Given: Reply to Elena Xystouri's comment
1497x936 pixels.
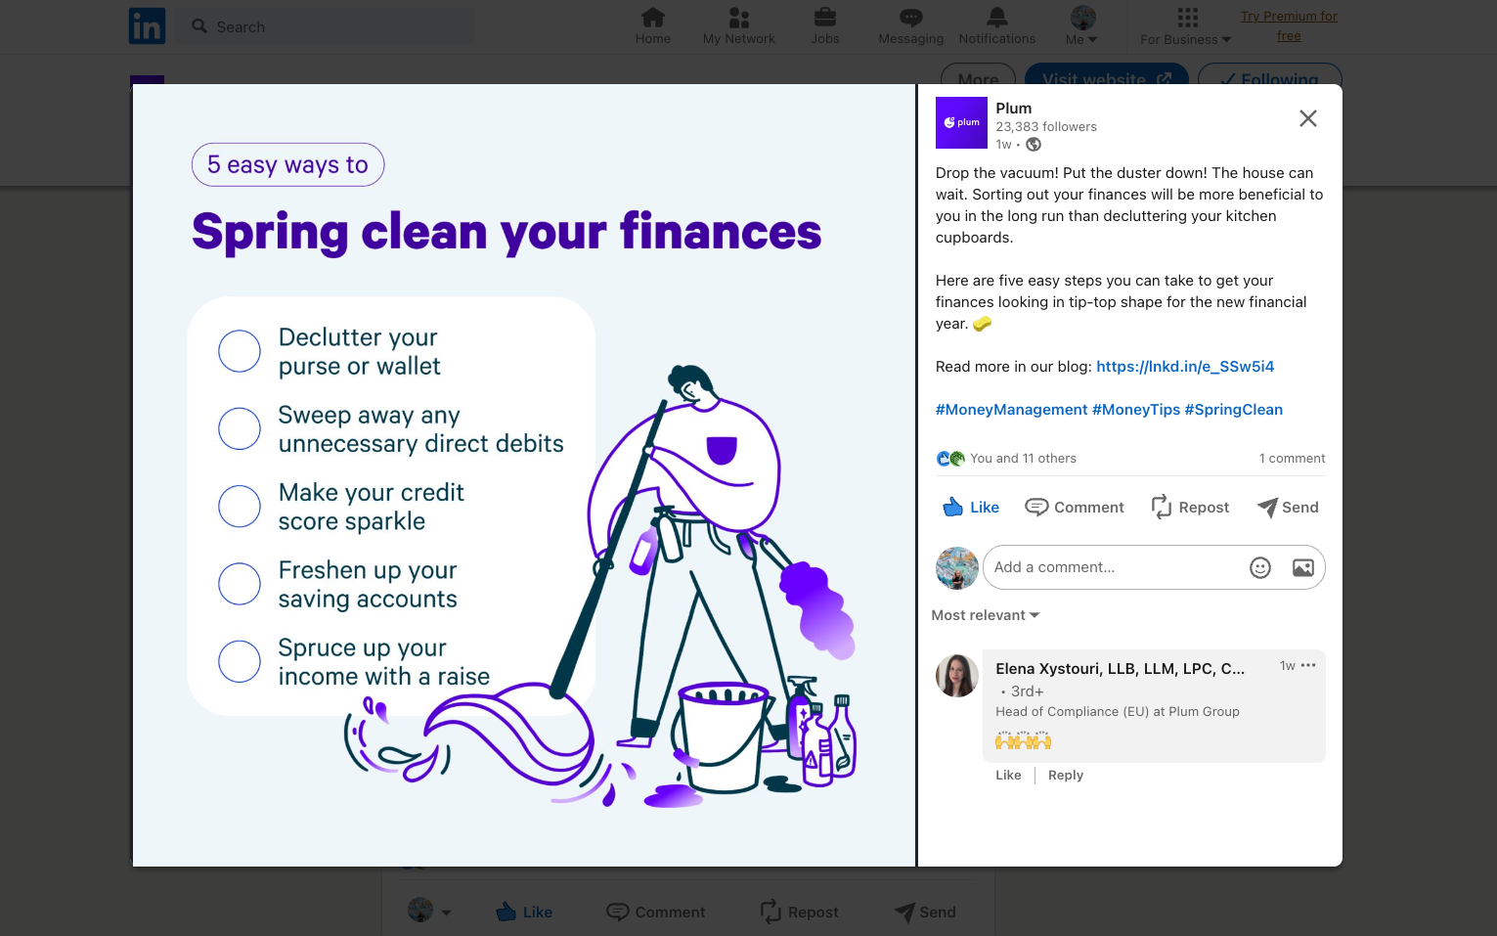Looking at the screenshot, I should point(1065,775).
